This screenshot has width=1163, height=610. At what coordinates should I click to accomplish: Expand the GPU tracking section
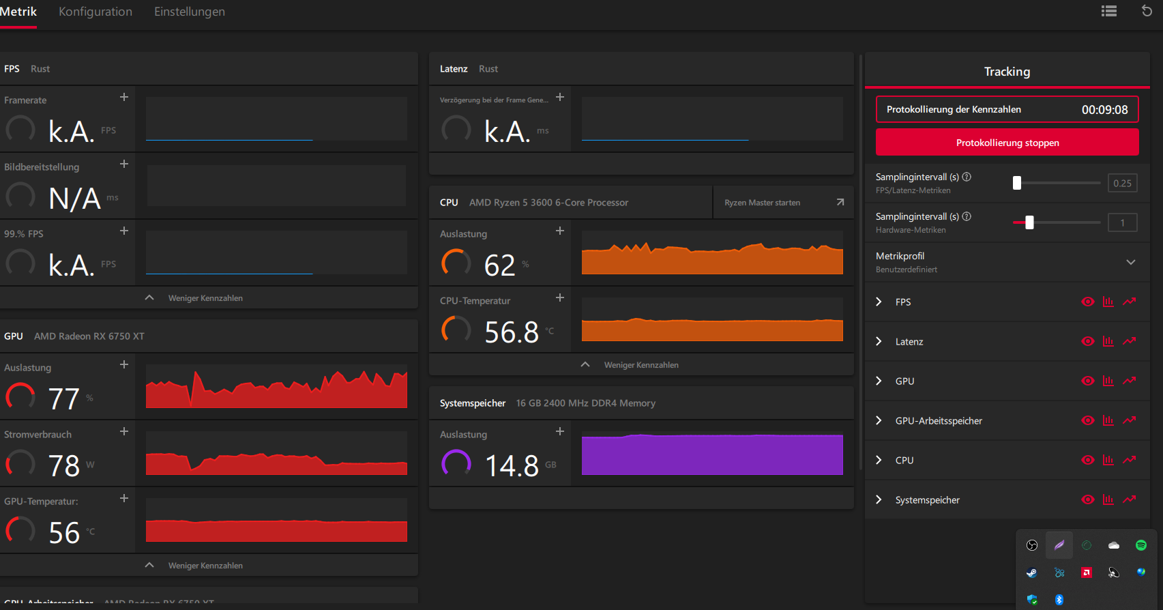tap(879, 381)
